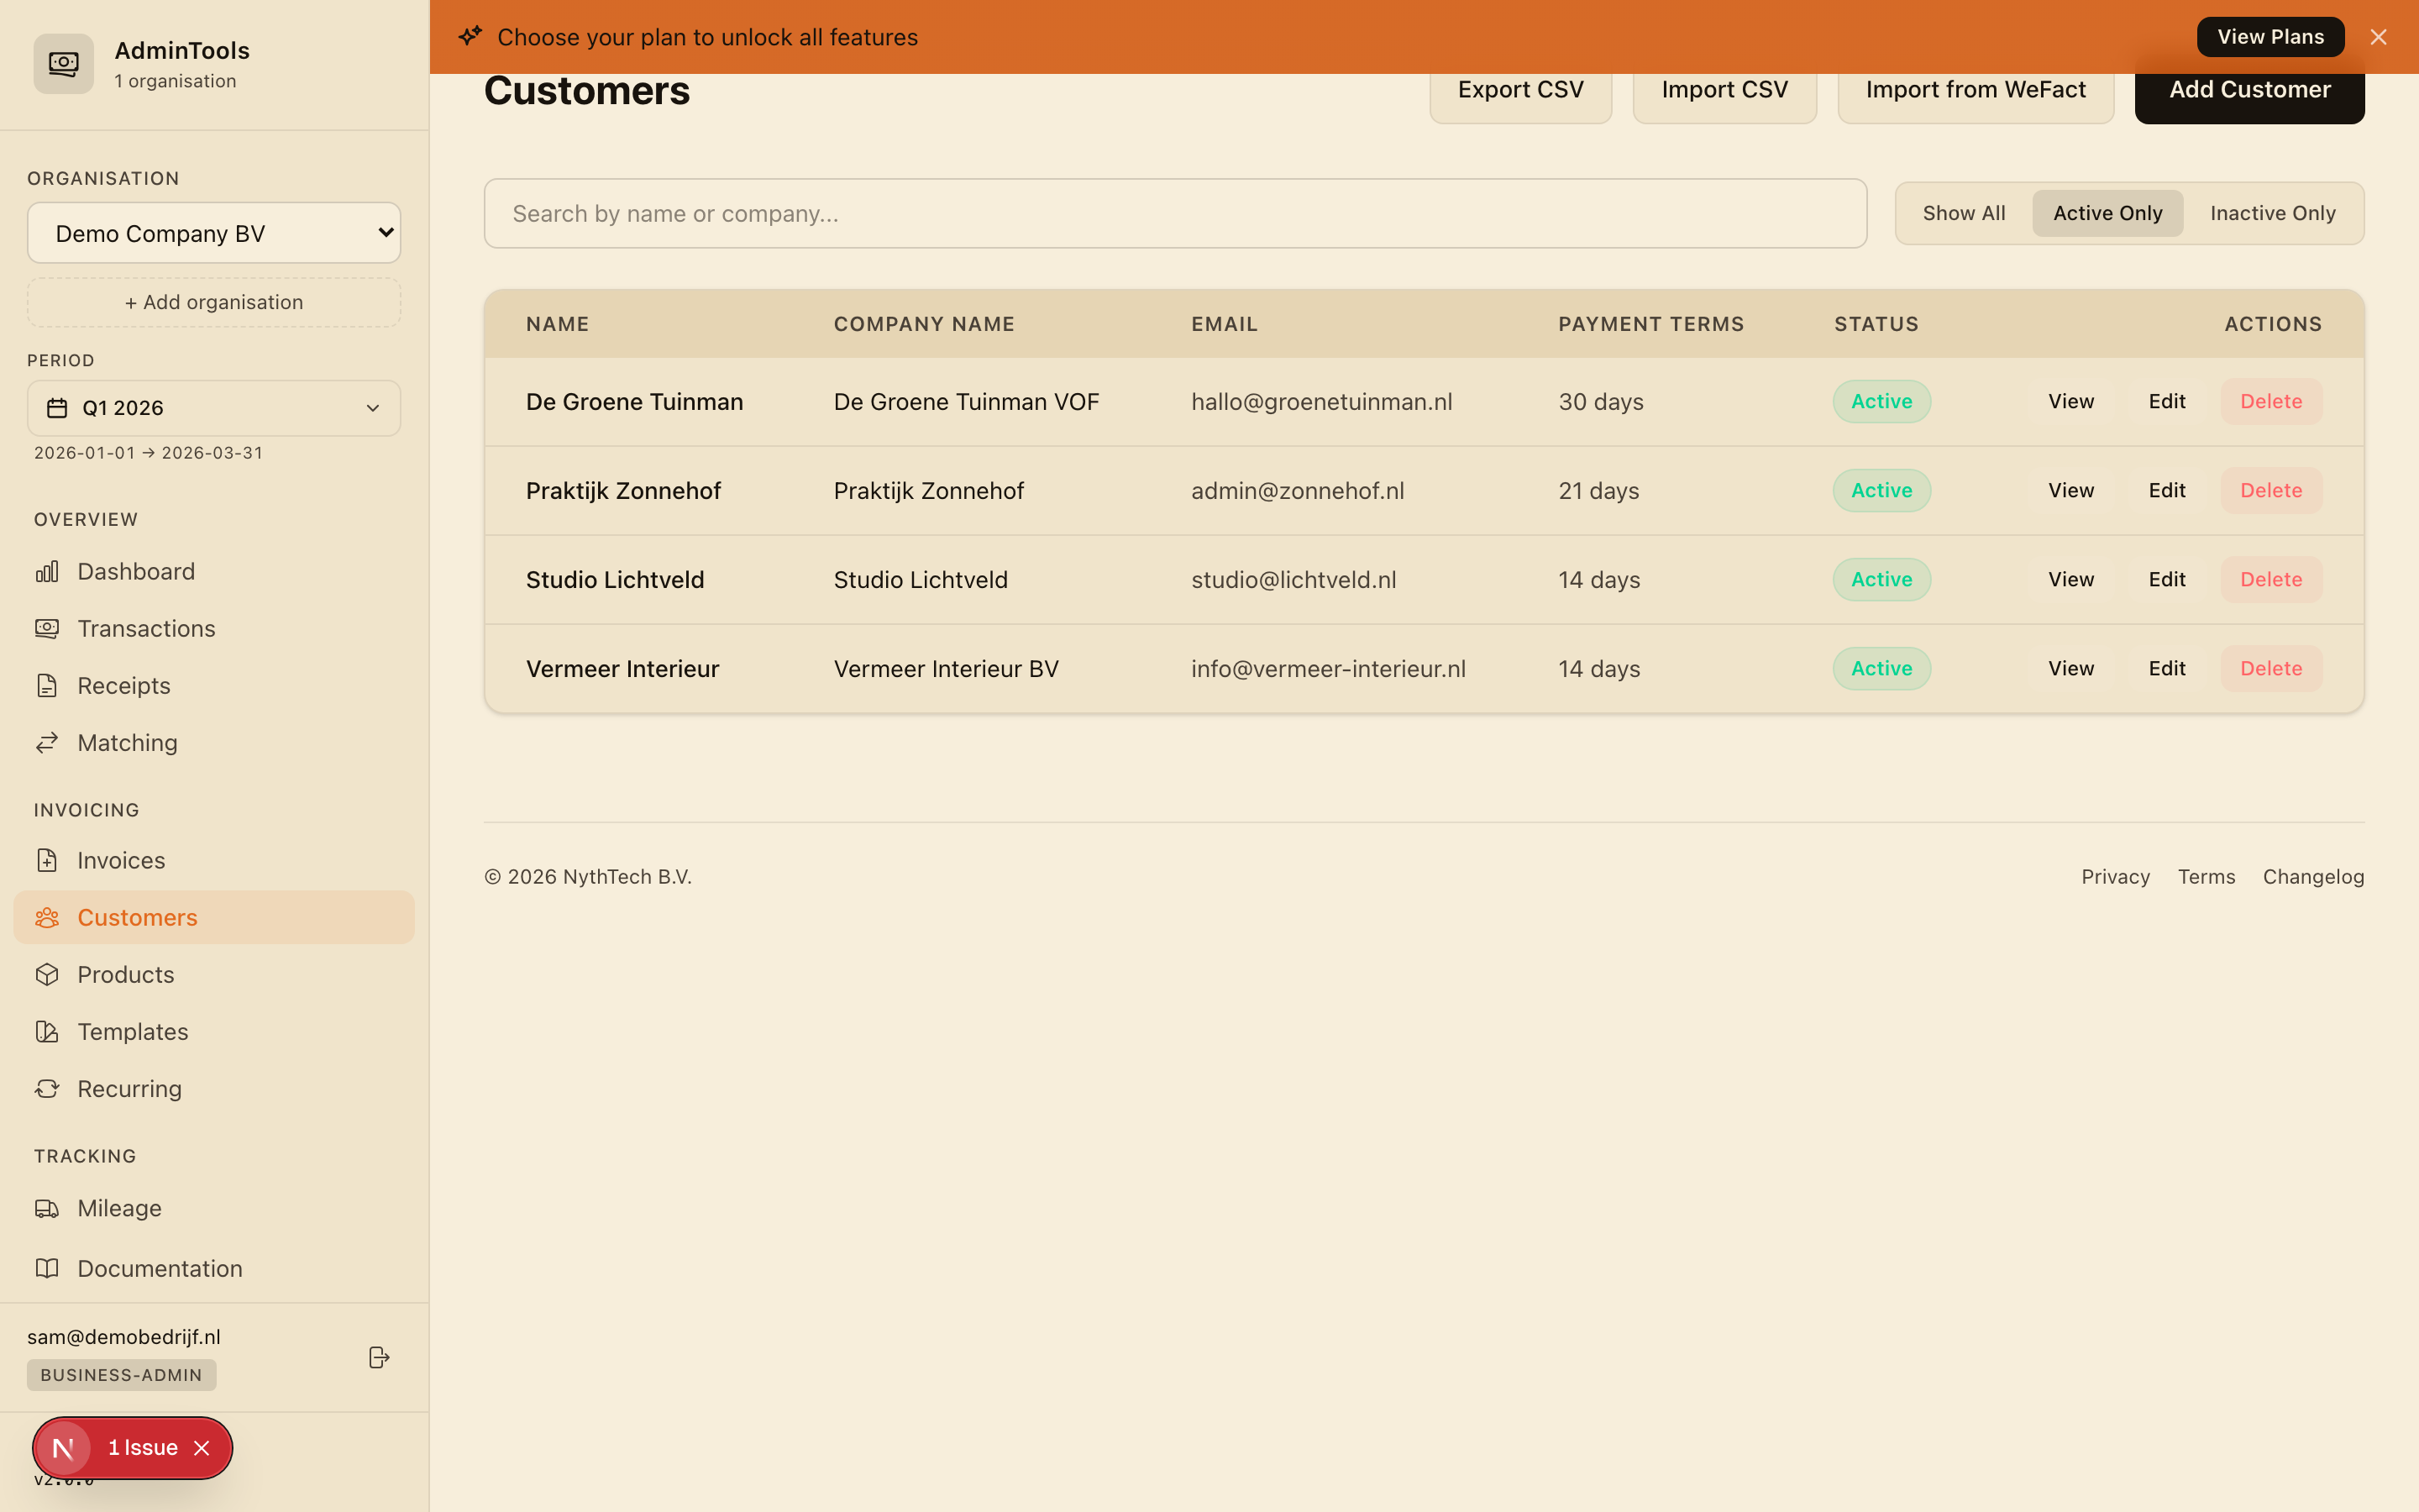Viewport: 2419px width, 1512px height.
Task: Click the AdminTools logo icon
Action: 63,64
